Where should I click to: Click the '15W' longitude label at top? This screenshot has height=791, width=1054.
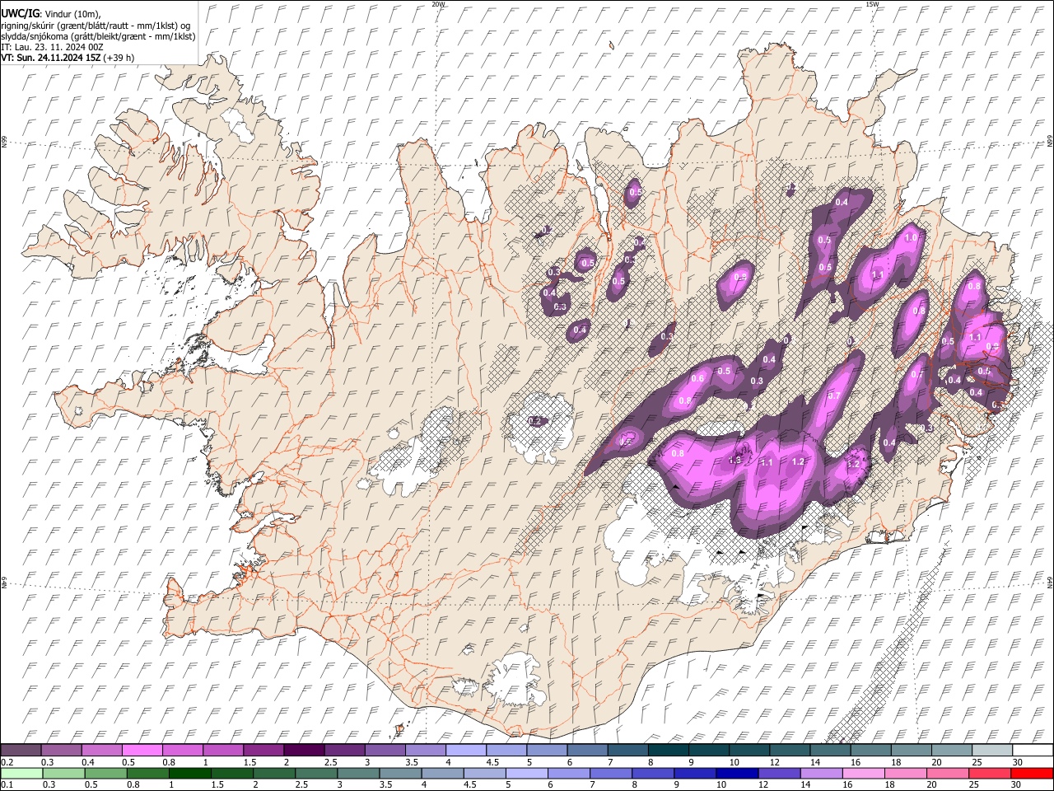pyautogui.click(x=872, y=4)
